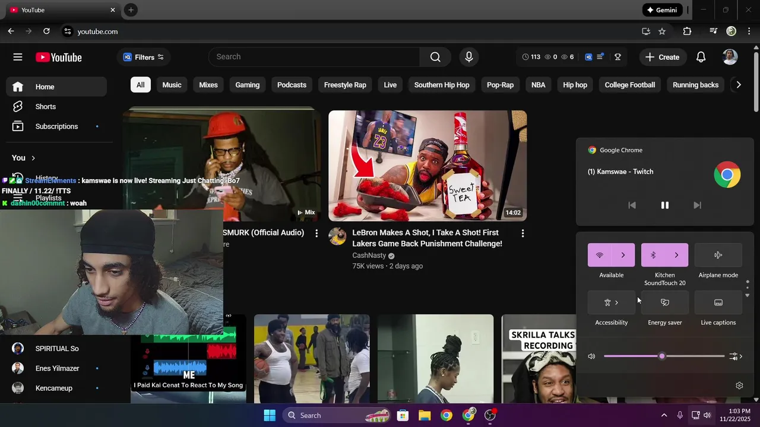This screenshot has width=760, height=427.
Task: Open Quick Settings gear icon
Action: tap(739, 385)
